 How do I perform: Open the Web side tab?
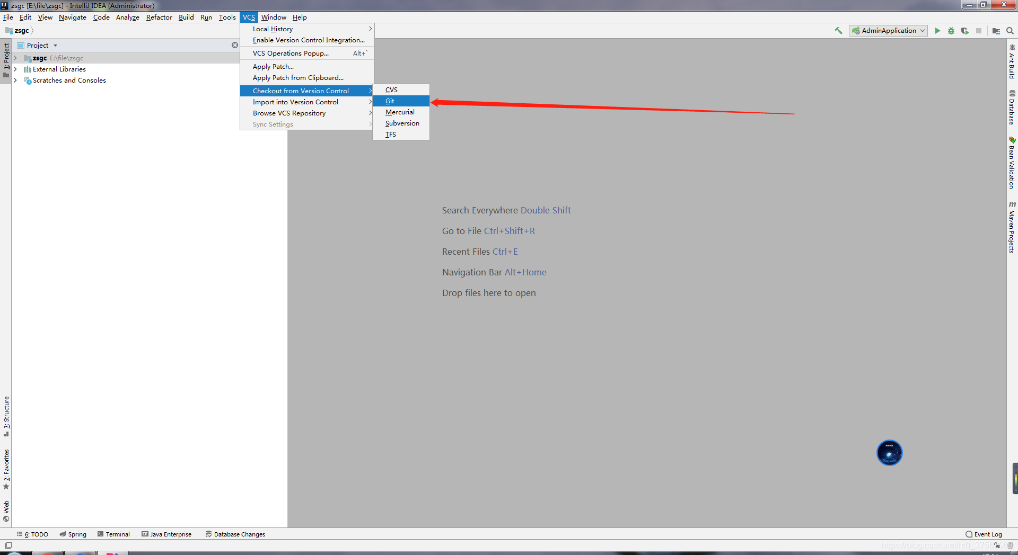[x=6, y=511]
